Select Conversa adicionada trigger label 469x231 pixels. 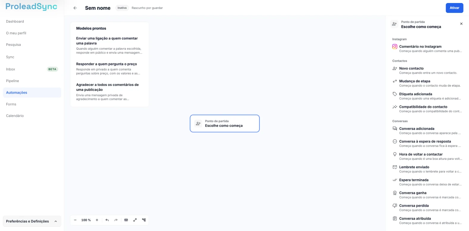tap(417, 128)
